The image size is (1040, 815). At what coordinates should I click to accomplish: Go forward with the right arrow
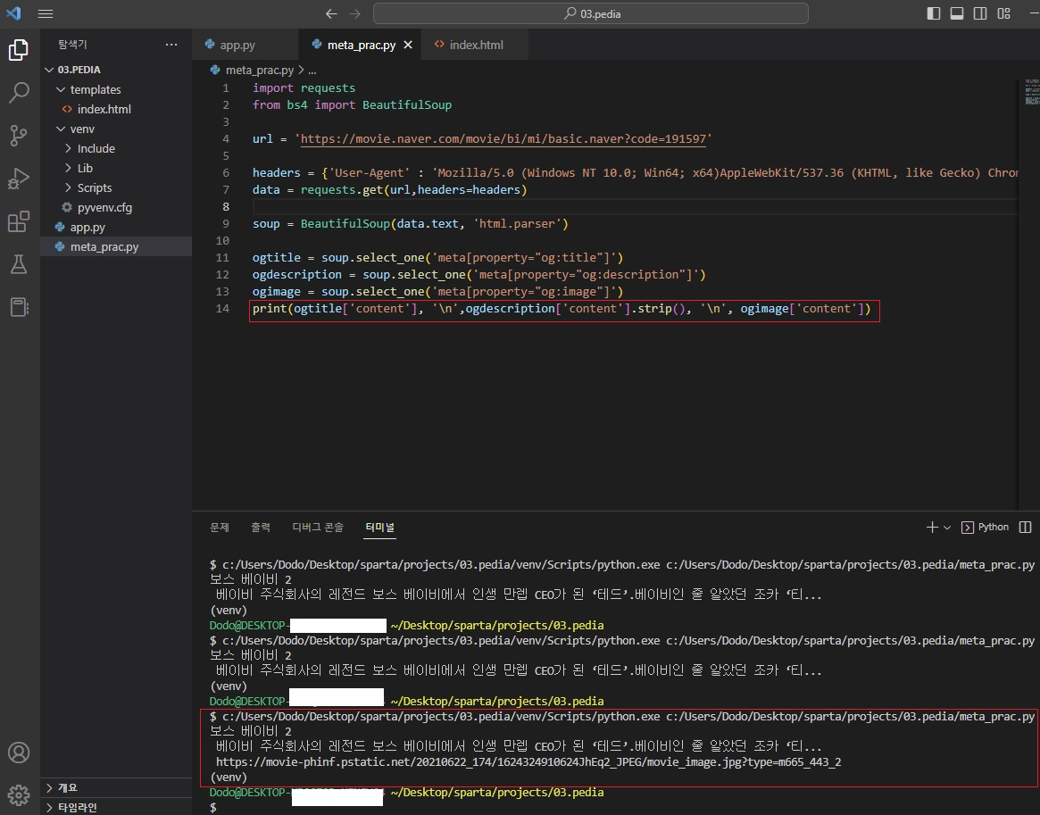coord(354,13)
